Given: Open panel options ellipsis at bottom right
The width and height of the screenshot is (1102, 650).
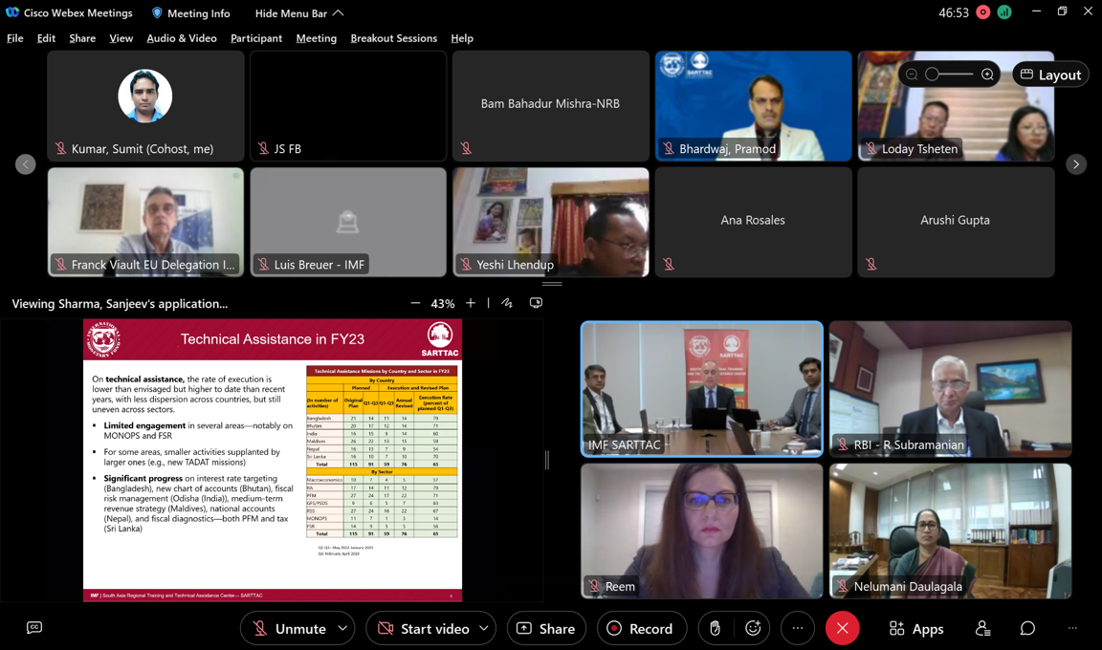Looking at the screenshot, I should click(x=1072, y=628).
